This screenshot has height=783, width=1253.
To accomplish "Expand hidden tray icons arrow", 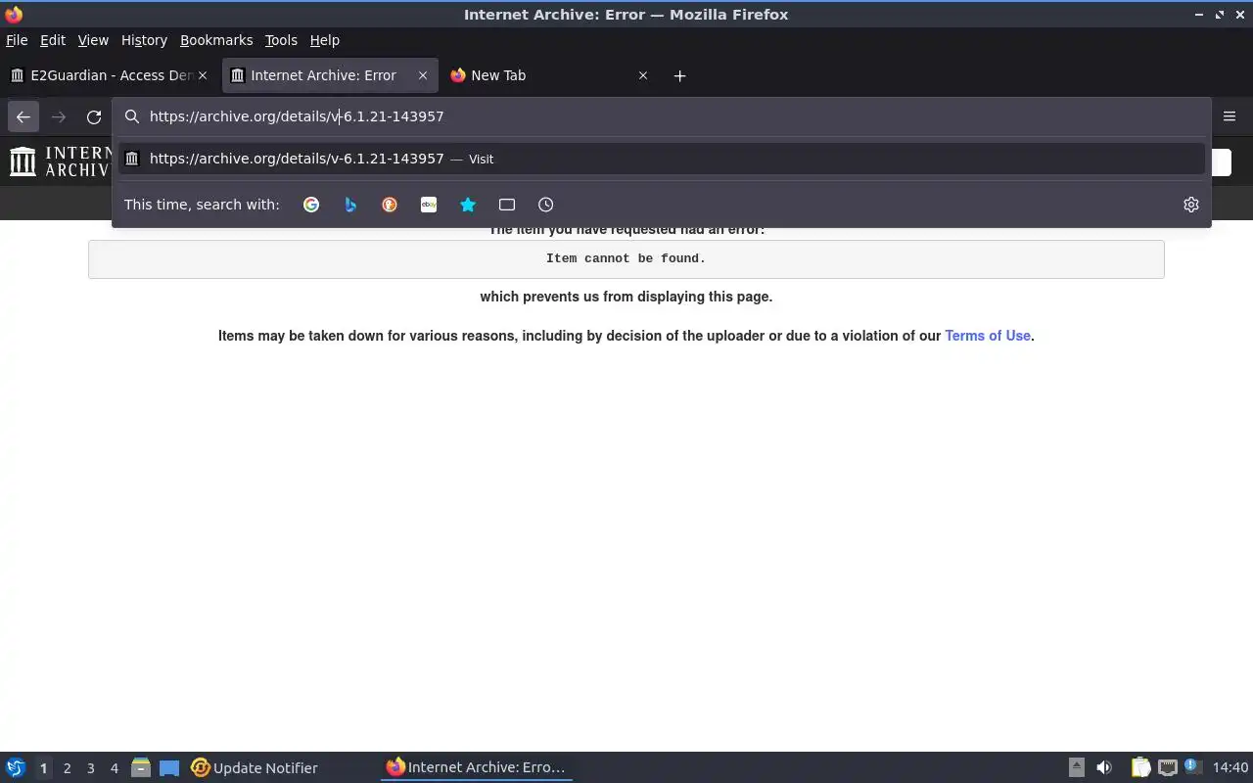I will pyautogui.click(x=1076, y=768).
